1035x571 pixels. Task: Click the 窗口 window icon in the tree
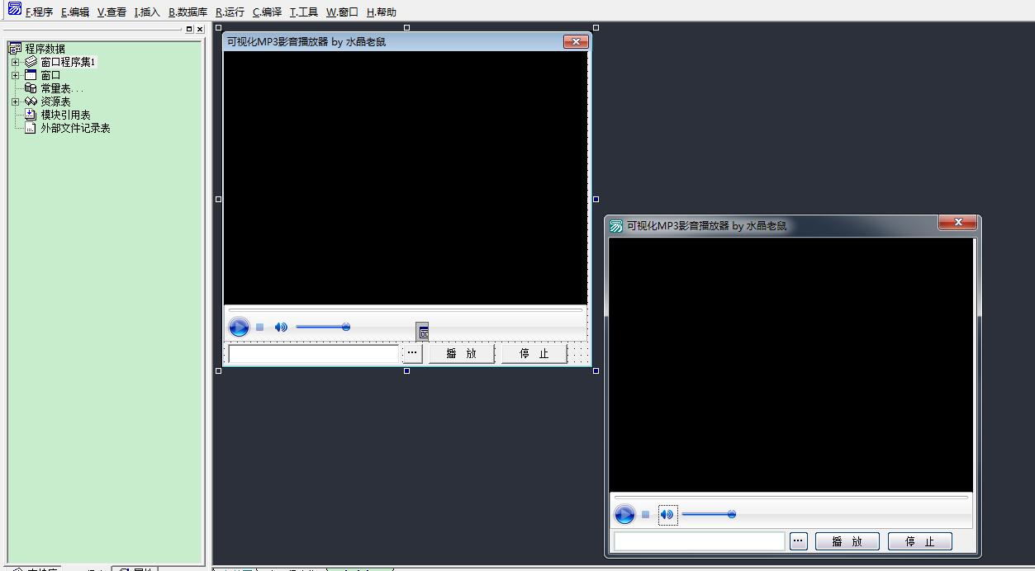tap(31, 75)
